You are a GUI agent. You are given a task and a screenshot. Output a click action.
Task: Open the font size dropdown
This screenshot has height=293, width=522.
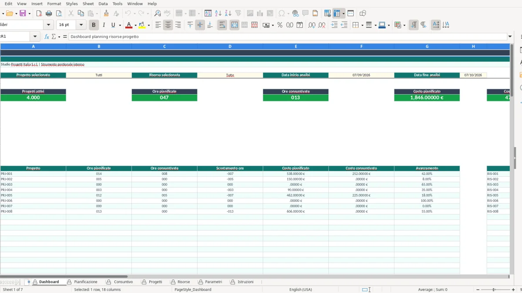click(81, 25)
